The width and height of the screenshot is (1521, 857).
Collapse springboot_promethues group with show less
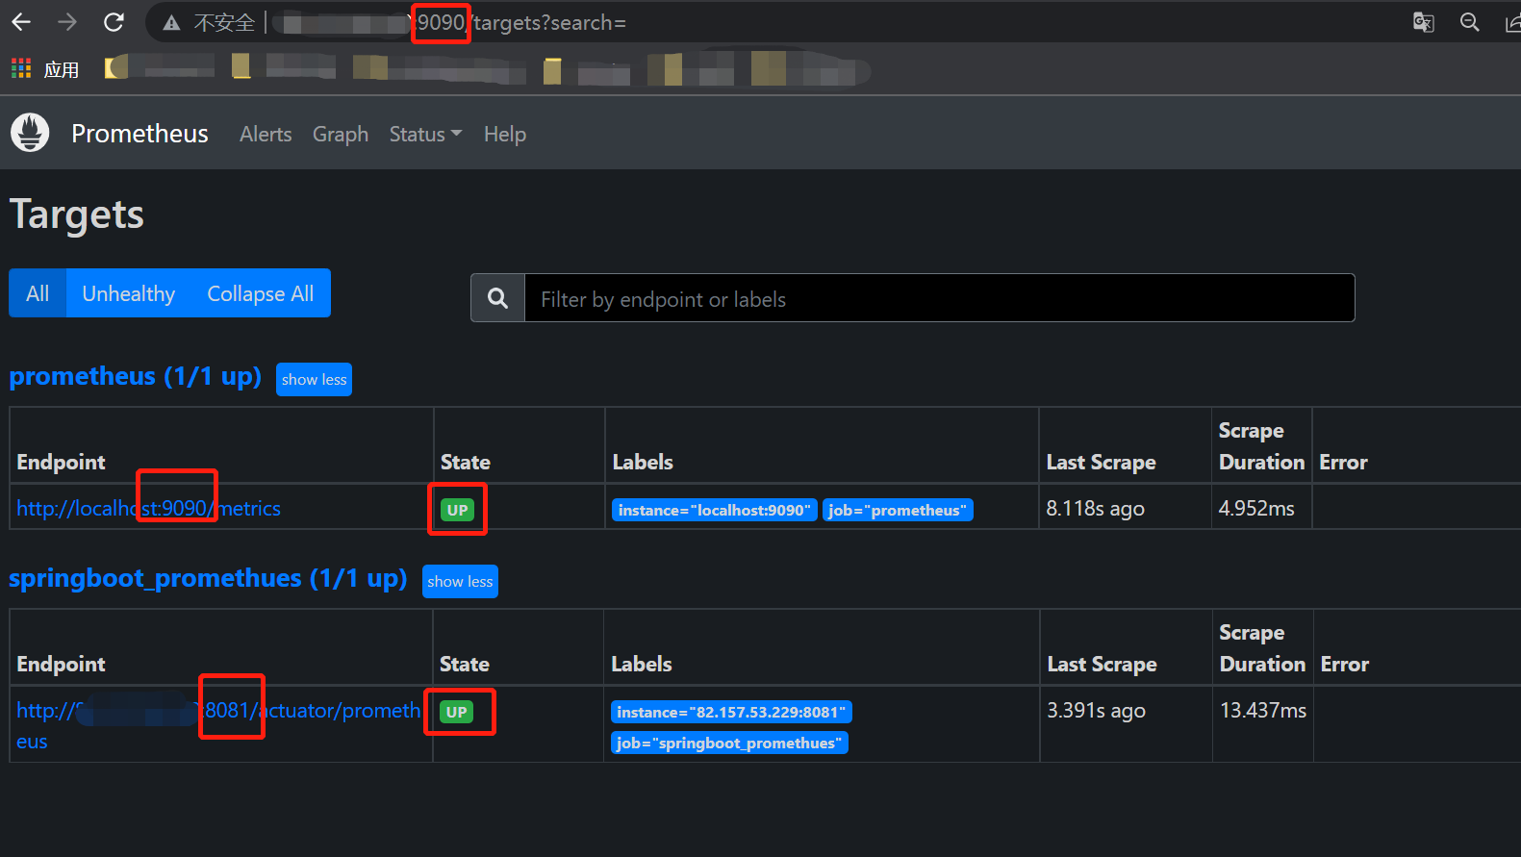point(460,581)
